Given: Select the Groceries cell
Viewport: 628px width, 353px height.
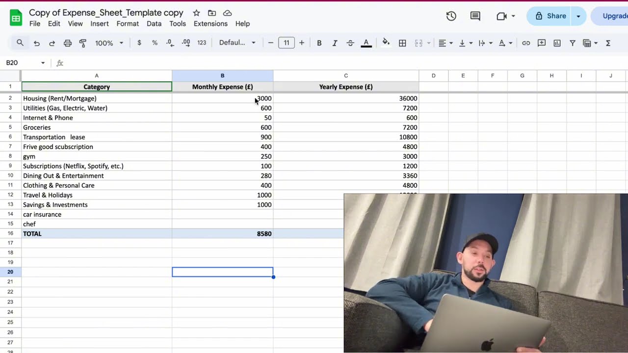Looking at the screenshot, I should click(97, 127).
